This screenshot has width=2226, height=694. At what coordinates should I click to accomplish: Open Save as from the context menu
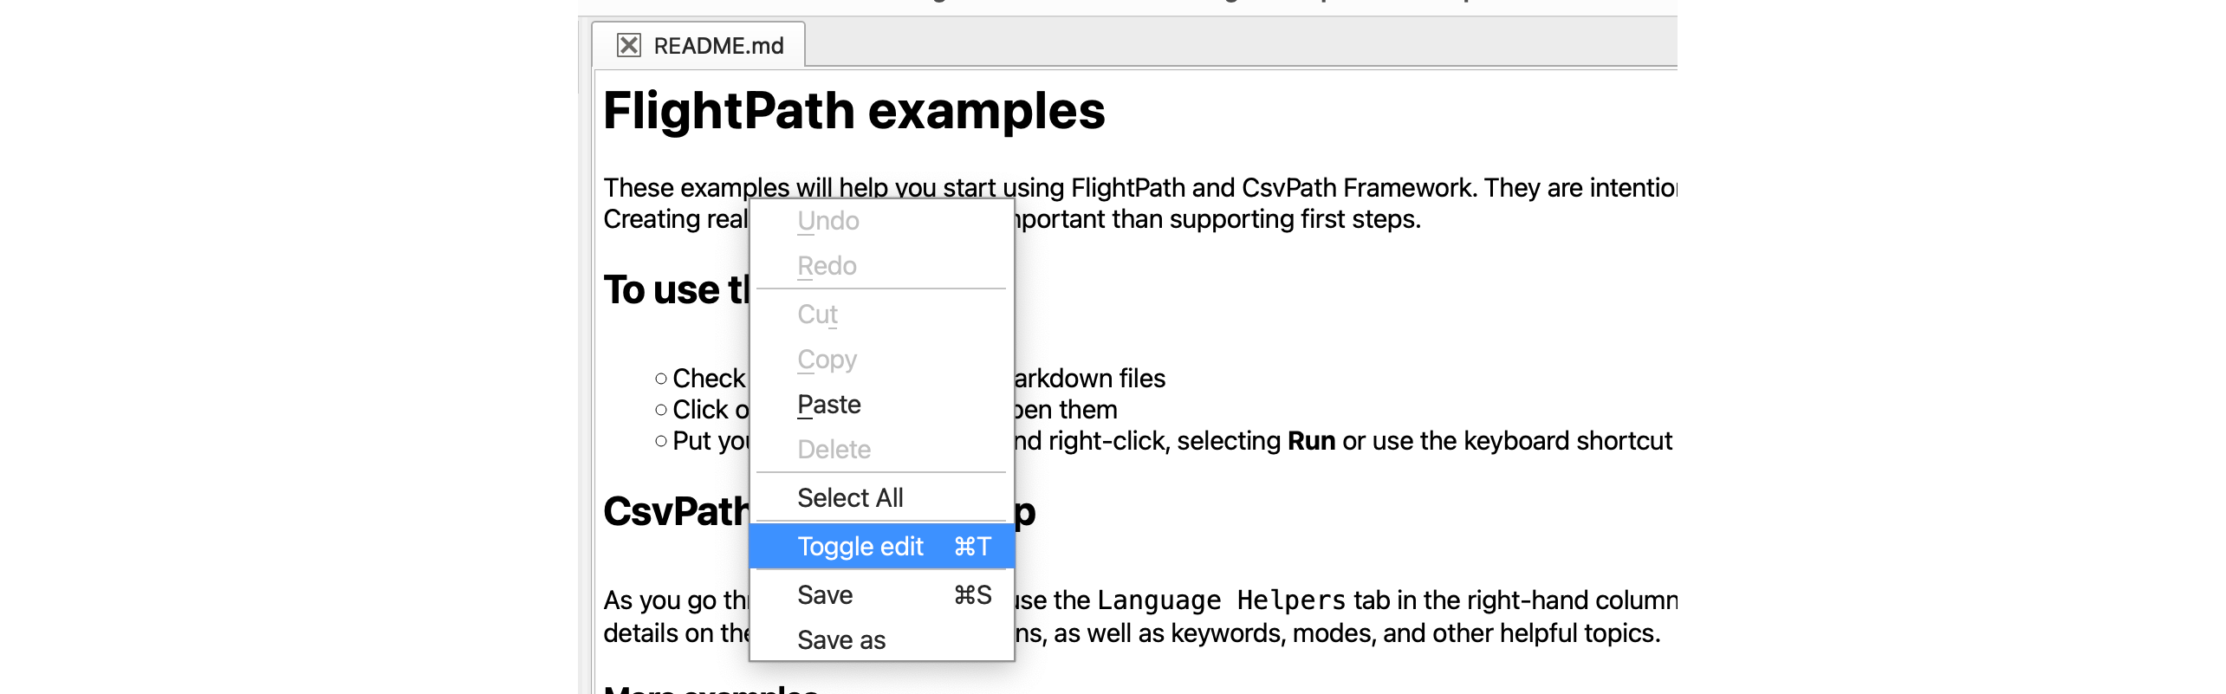point(840,640)
